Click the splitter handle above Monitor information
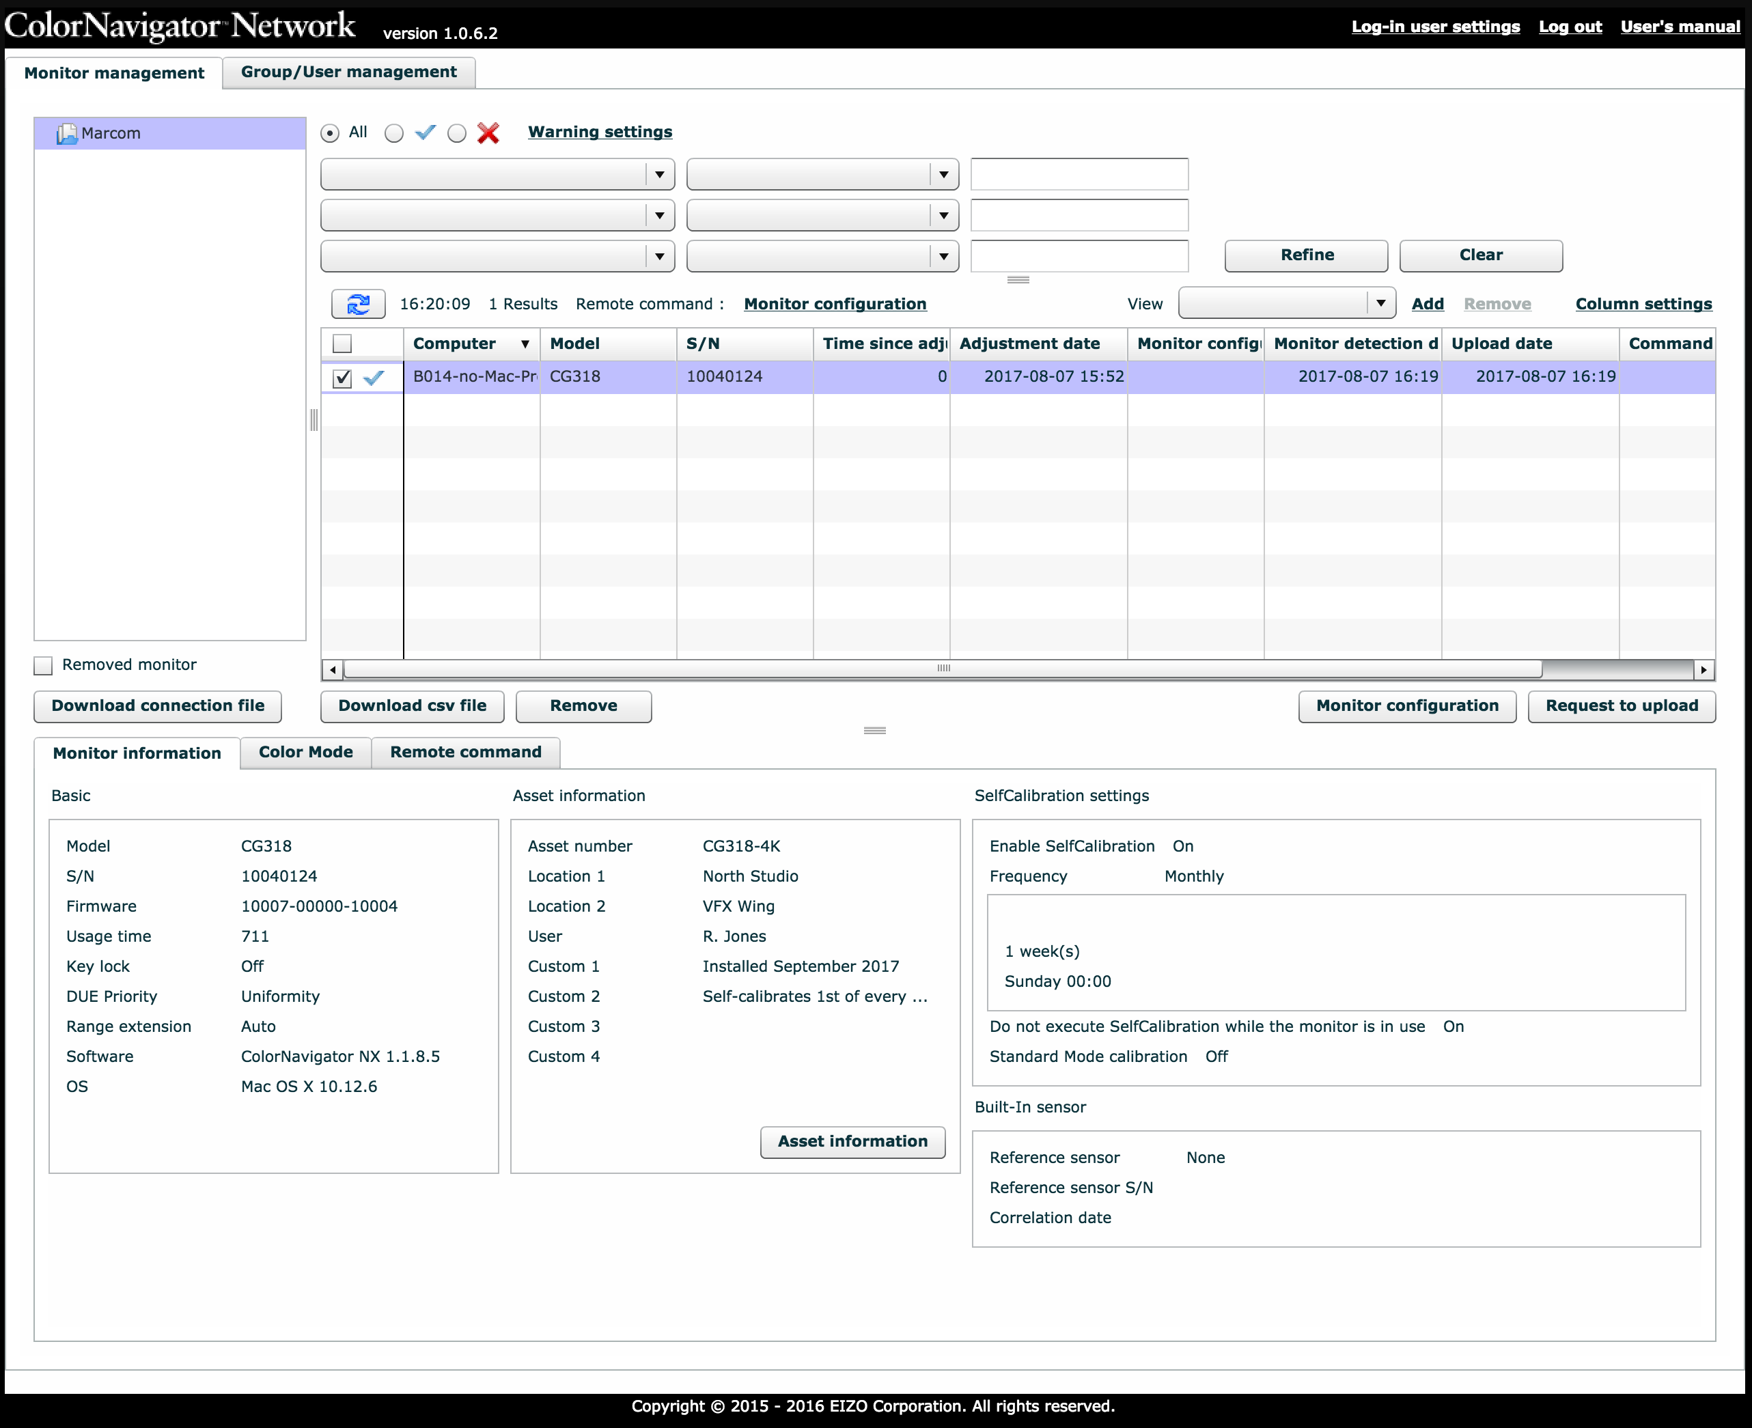This screenshot has height=1428, width=1752. [x=874, y=731]
